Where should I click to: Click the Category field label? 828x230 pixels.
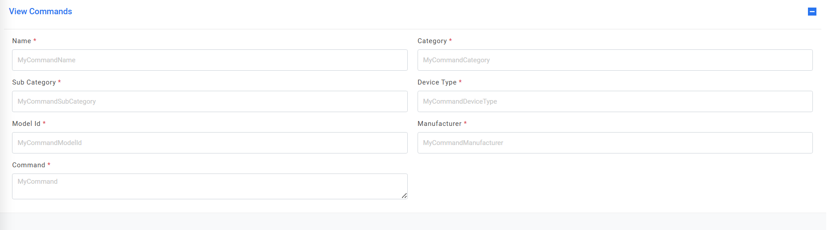pos(432,41)
